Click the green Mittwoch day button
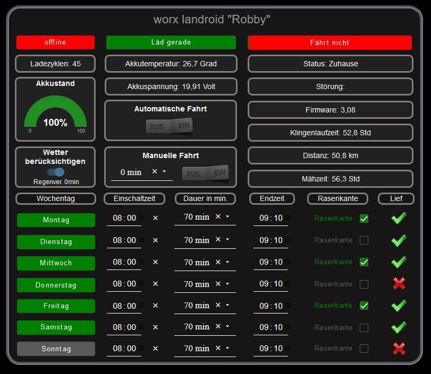This screenshot has height=374, width=431. (56, 263)
